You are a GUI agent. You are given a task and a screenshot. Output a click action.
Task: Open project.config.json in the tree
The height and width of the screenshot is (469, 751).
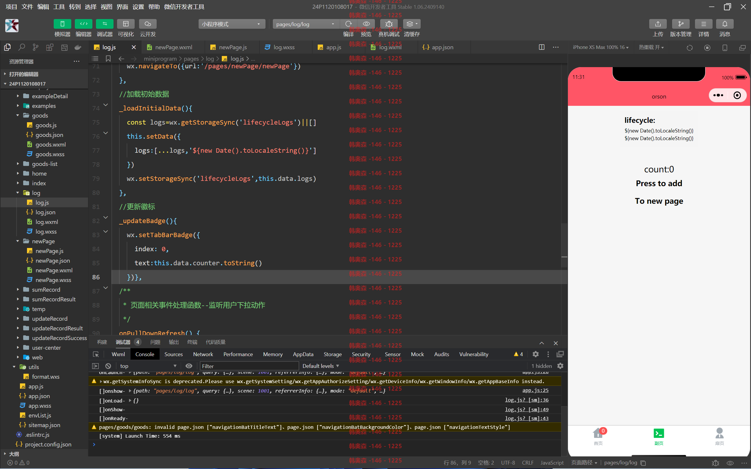48,444
